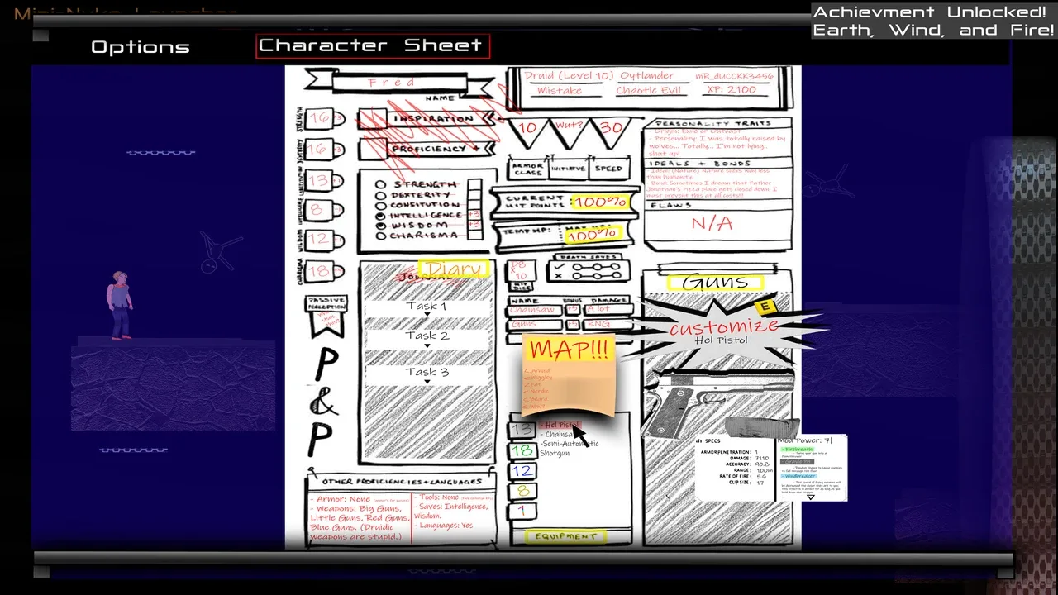Click the blue 12 equipment counter

click(521, 471)
